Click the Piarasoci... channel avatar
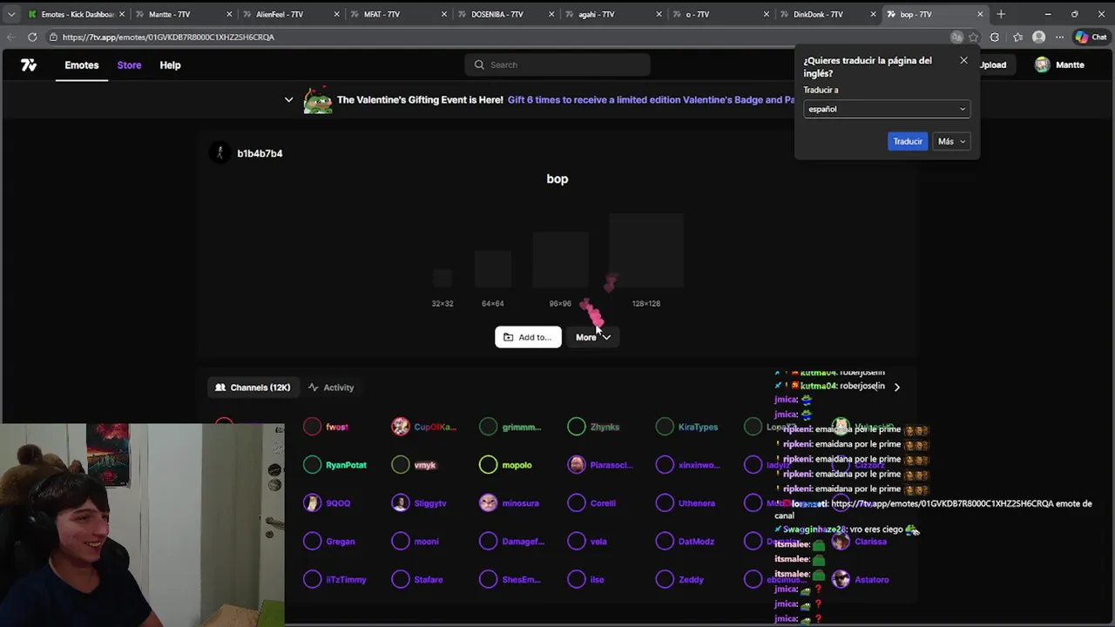Viewport: 1115px width, 627px height. coord(577,465)
